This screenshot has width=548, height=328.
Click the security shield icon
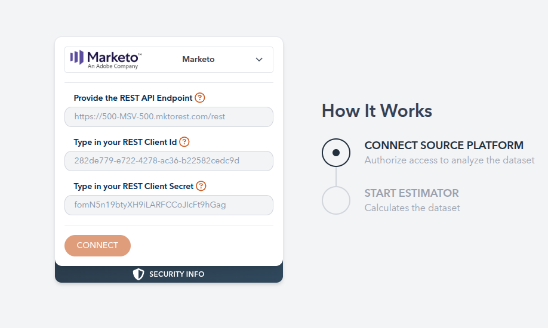[x=138, y=274]
